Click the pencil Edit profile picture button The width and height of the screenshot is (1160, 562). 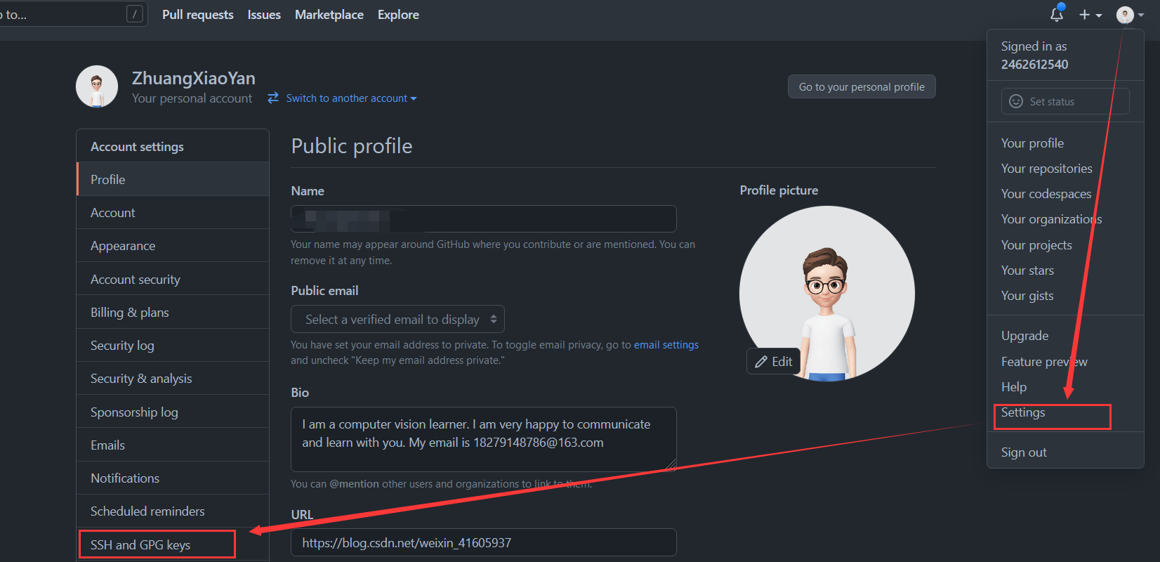773,361
